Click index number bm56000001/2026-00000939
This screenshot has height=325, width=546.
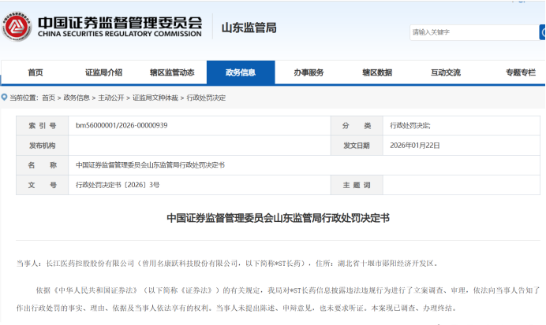[x=122, y=125]
